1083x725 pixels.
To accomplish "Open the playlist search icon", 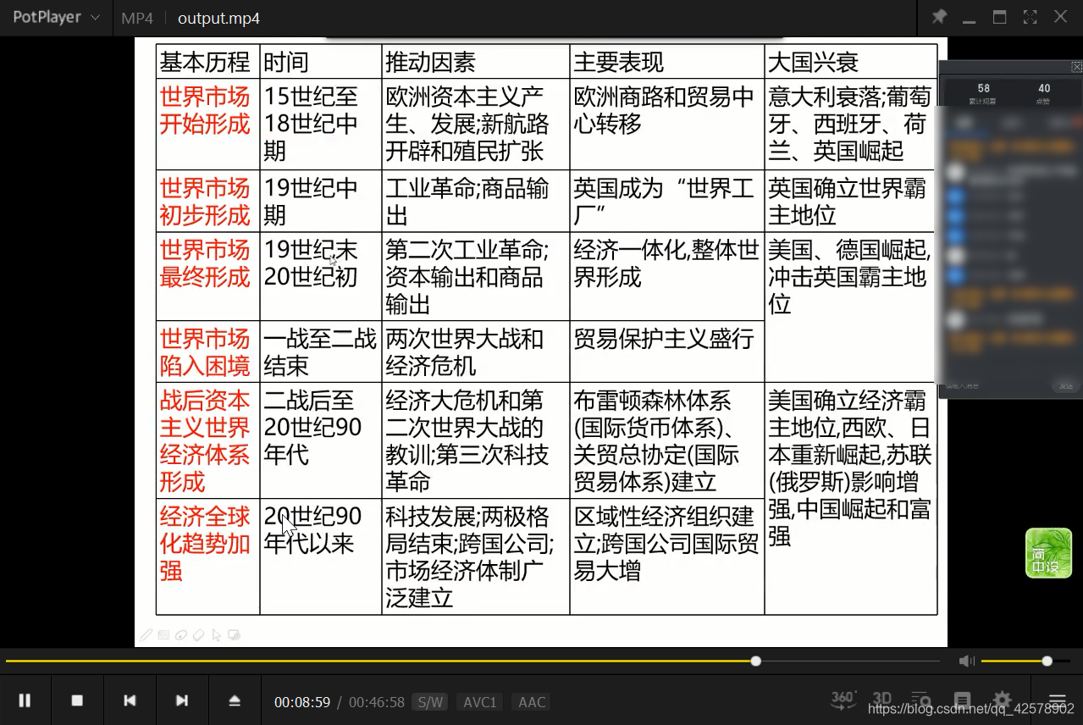I will (x=920, y=700).
